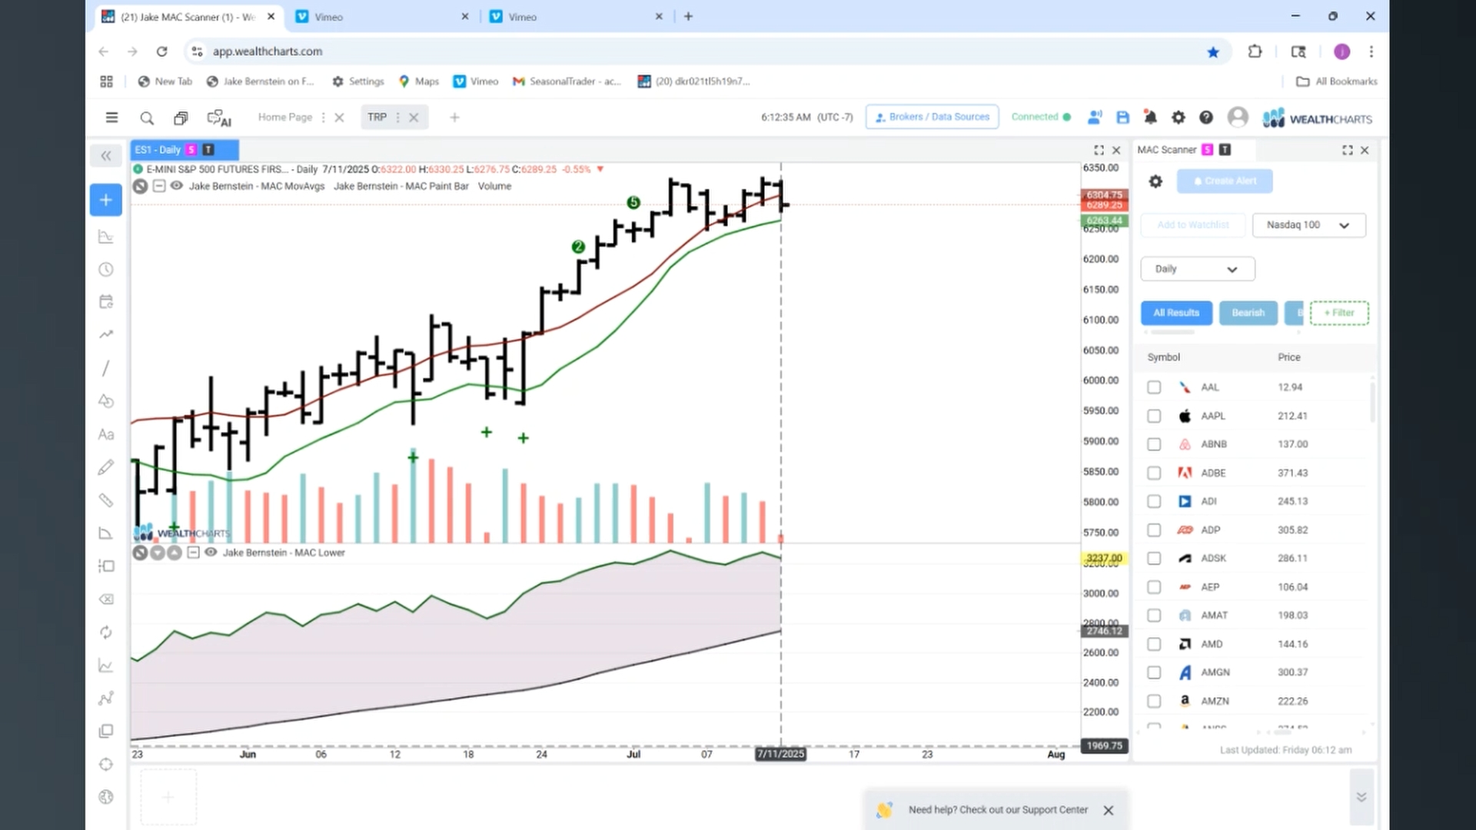Screen dimensions: 1476x830
Task: Bookmark star icon in address bar
Action: 1213,52
